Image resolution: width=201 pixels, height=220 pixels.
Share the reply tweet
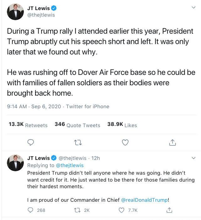(169, 210)
